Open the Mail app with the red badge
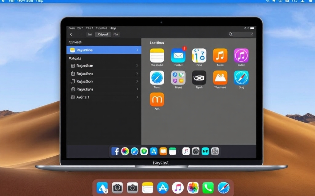This screenshot has height=196, width=315. click(178, 55)
